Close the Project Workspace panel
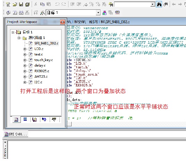The height and width of the screenshot is (161, 186). click(x=63, y=22)
